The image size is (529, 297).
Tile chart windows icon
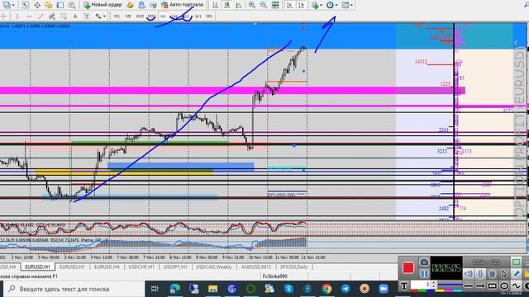pyautogui.click(x=275, y=5)
